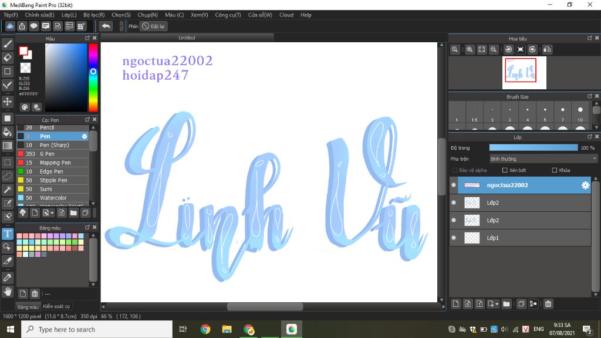Image resolution: width=601 pixels, height=338 pixels.
Task: Hide the Lớp1 layer
Action: (x=454, y=238)
